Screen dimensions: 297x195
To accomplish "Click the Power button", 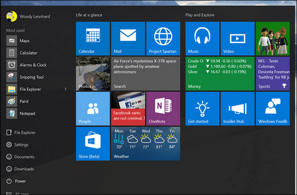I will pyautogui.click(x=16, y=181).
